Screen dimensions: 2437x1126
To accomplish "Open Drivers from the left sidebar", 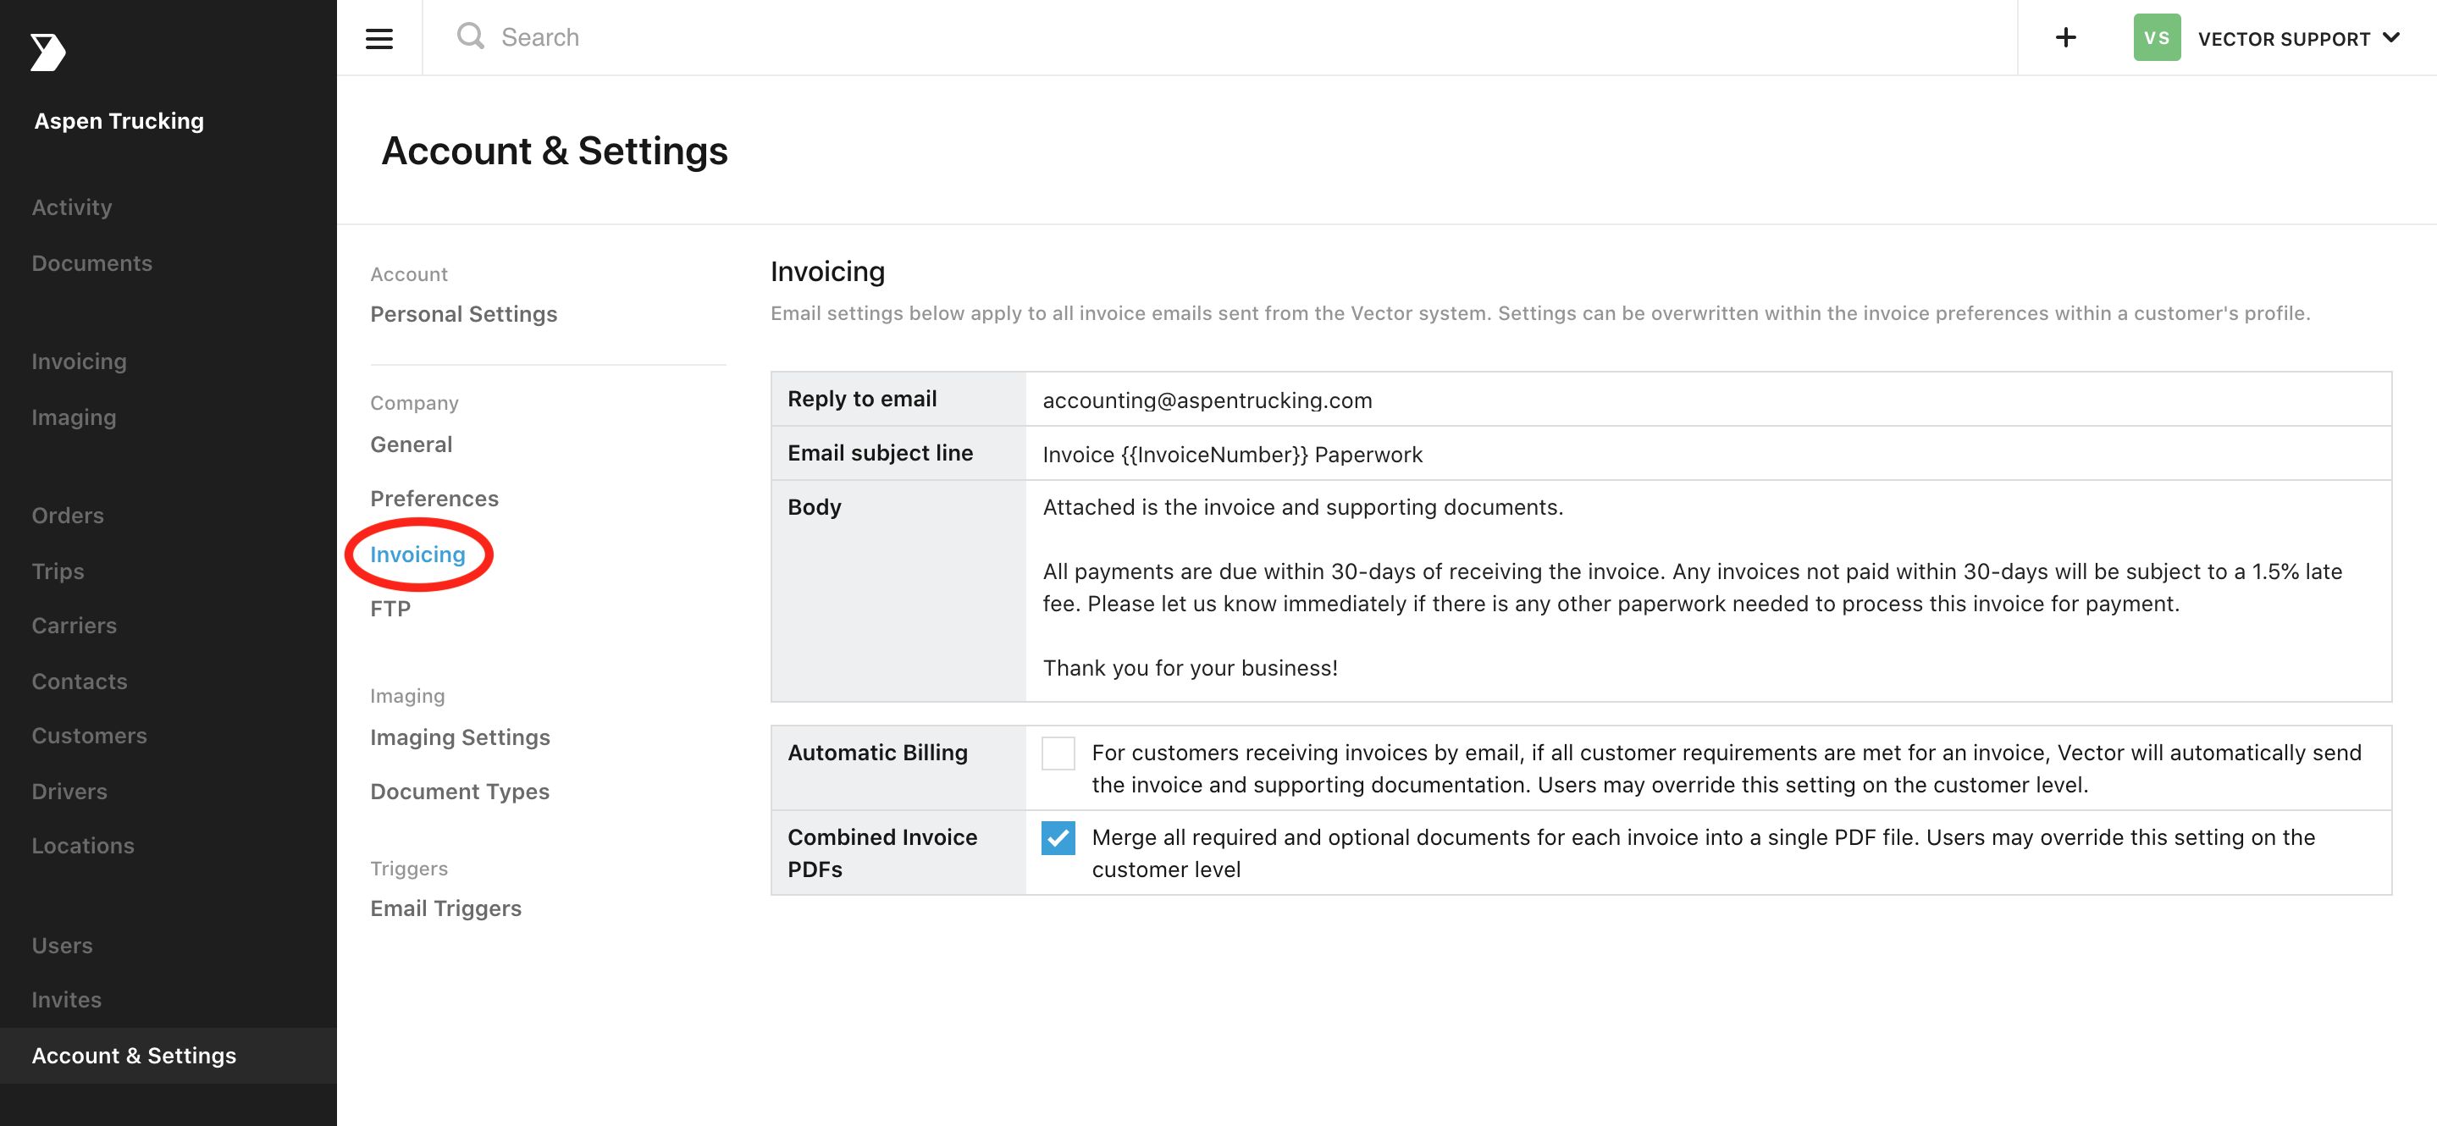I will [69, 791].
